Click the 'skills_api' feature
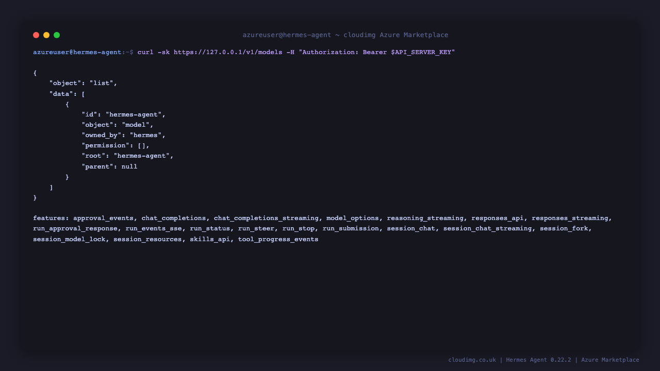 pos(210,239)
